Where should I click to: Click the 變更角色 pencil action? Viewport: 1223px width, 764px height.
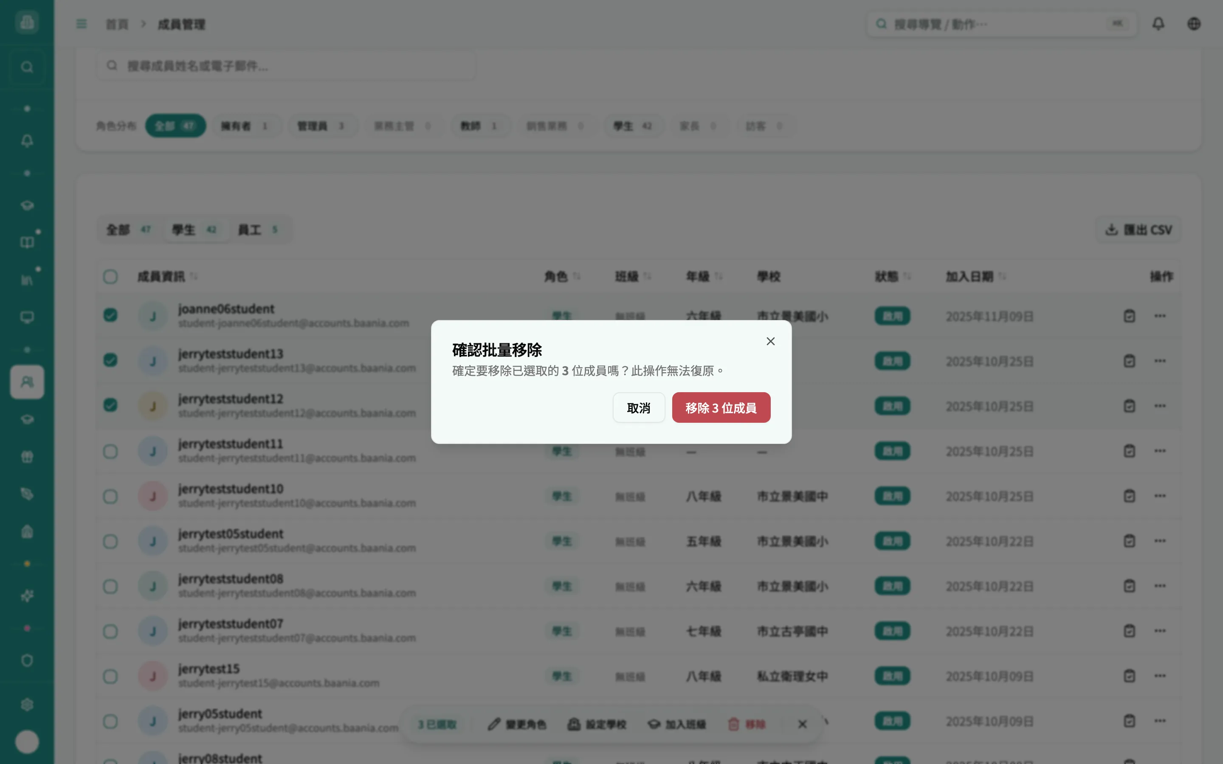517,725
